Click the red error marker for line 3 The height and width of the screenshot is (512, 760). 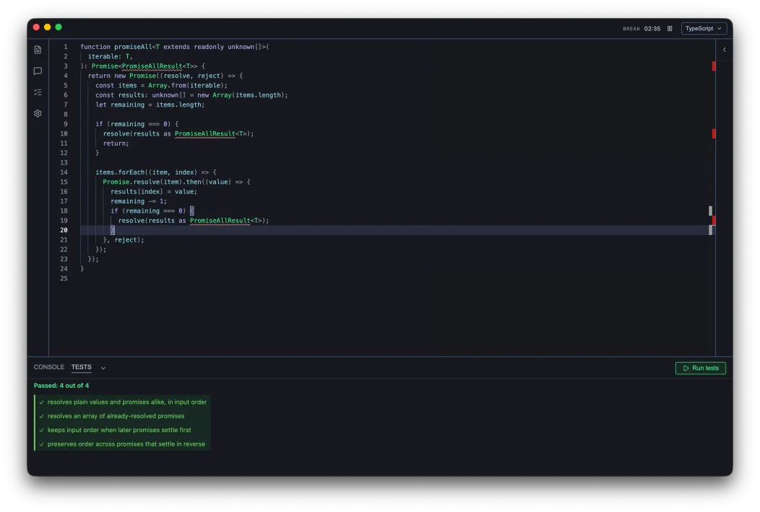(x=714, y=66)
